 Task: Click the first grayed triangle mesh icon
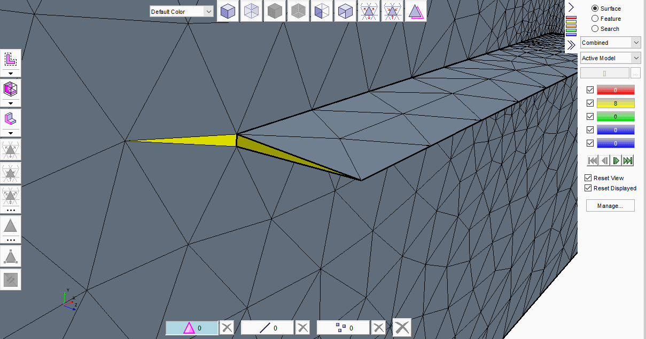coord(10,150)
